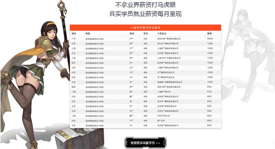Click company 杭州图**络科技有限公司

[168, 63]
